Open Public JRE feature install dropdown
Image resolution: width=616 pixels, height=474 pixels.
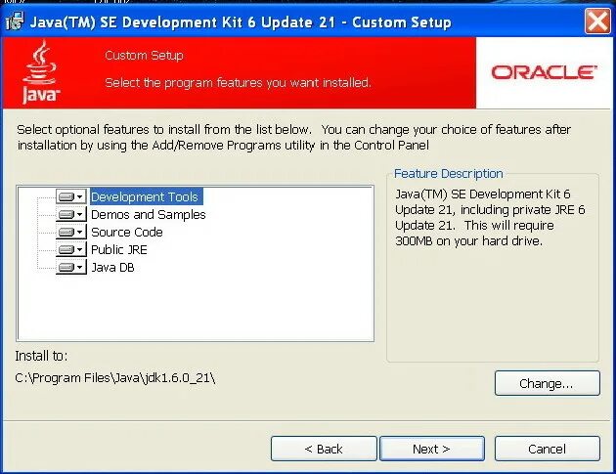71,249
